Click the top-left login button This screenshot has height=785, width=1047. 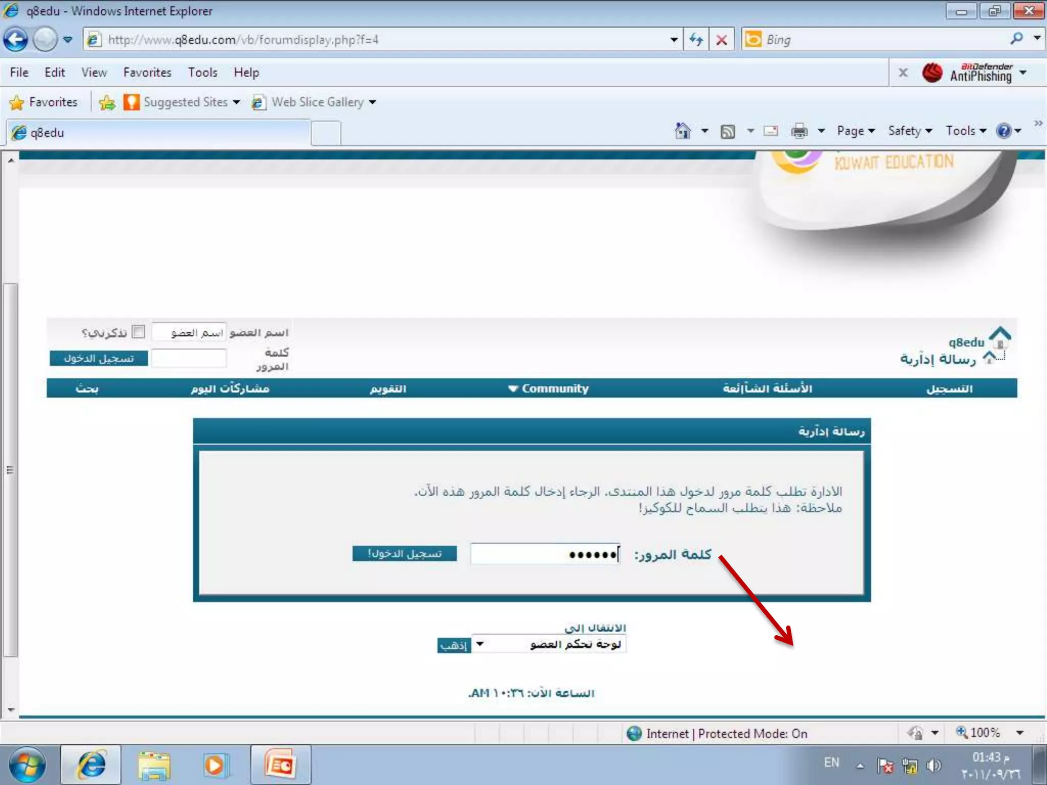(99, 358)
